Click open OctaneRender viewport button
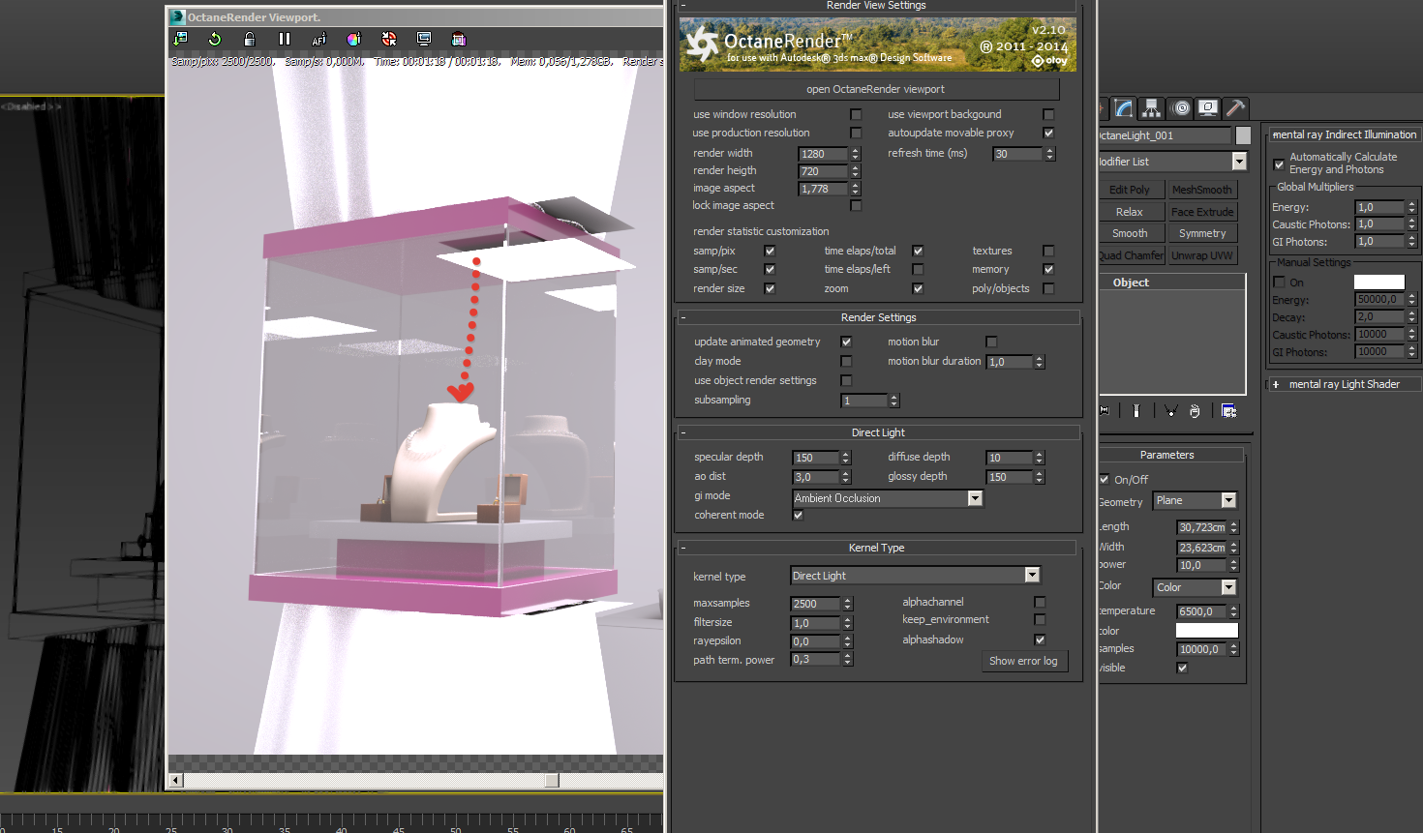This screenshot has width=1423, height=833. (x=876, y=89)
